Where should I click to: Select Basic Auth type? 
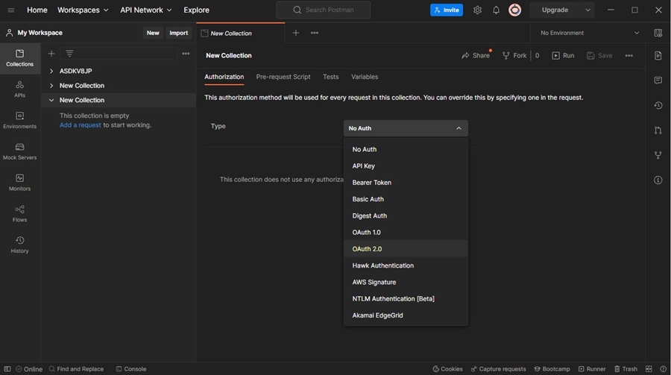(406, 200)
